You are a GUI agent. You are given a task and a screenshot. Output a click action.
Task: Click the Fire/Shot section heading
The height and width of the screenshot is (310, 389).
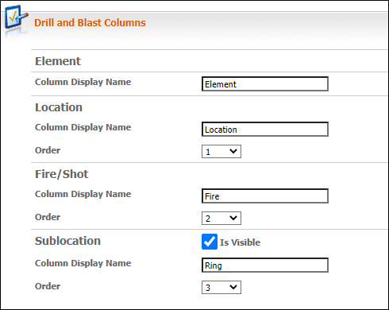62,174
